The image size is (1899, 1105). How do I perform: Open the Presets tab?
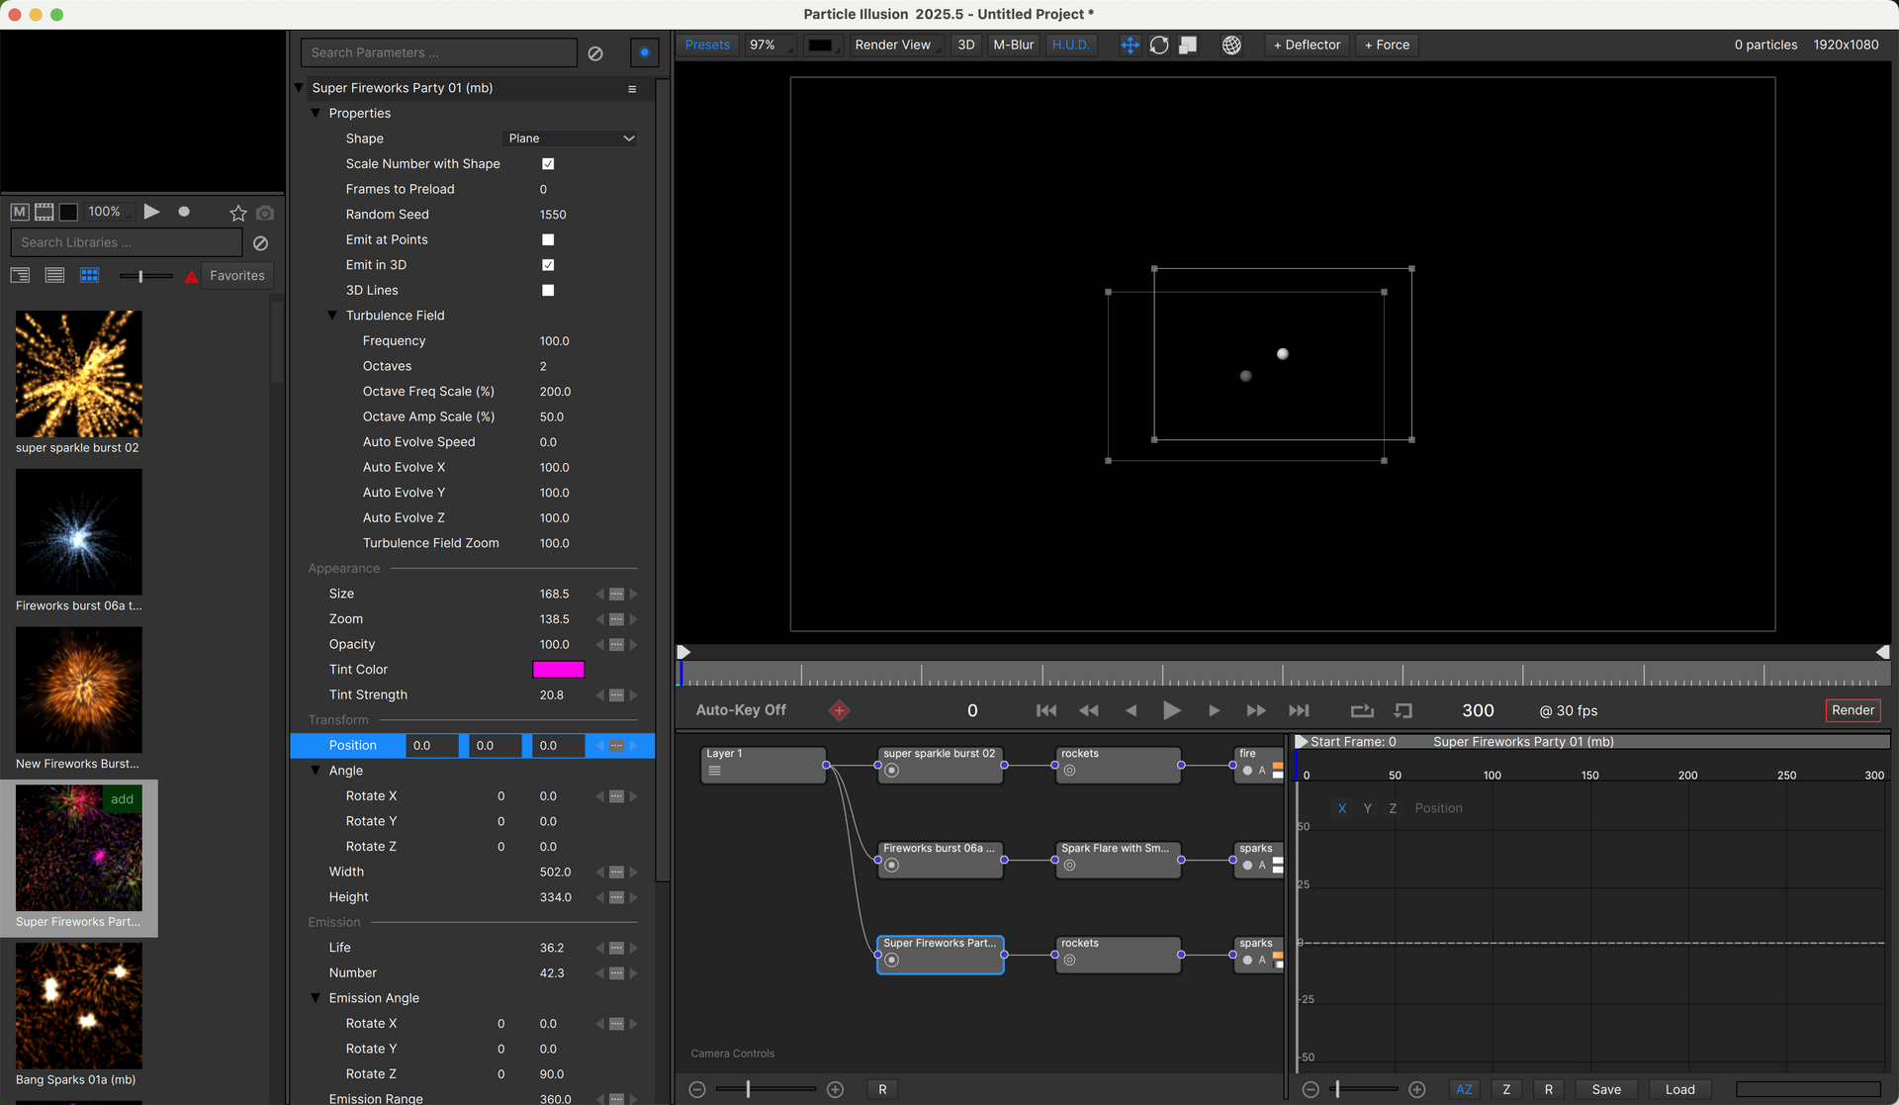click(x=707, y=46)
